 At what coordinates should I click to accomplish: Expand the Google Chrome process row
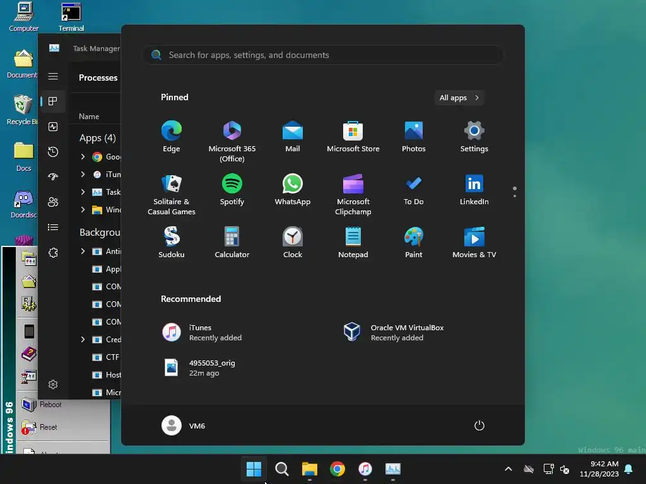click(83, 156)
